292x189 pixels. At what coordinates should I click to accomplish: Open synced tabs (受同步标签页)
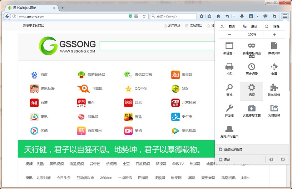click(229, 132)
